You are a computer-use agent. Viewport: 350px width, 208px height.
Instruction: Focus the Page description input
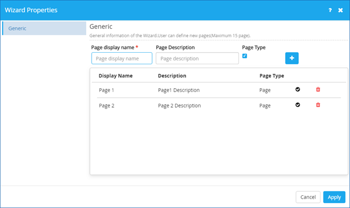pyautogui.click(x=197, y=58)
